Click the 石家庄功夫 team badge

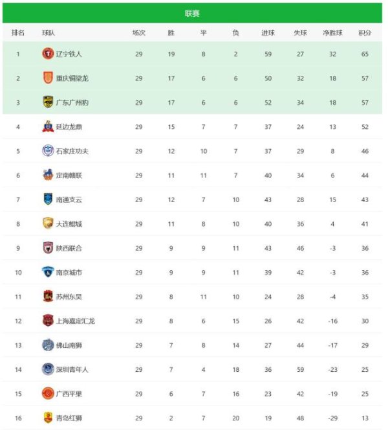pyautogui.click(x=48, y=151)
